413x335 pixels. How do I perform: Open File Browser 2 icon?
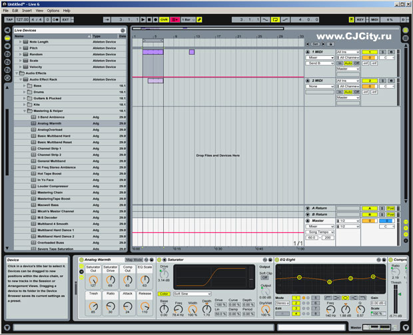point(7,62)
